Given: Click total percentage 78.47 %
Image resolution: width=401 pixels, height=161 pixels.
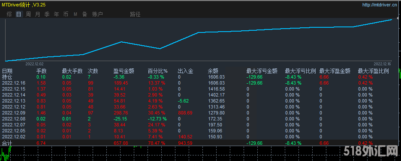Looking at the screenshot, I should pos(157,143).
